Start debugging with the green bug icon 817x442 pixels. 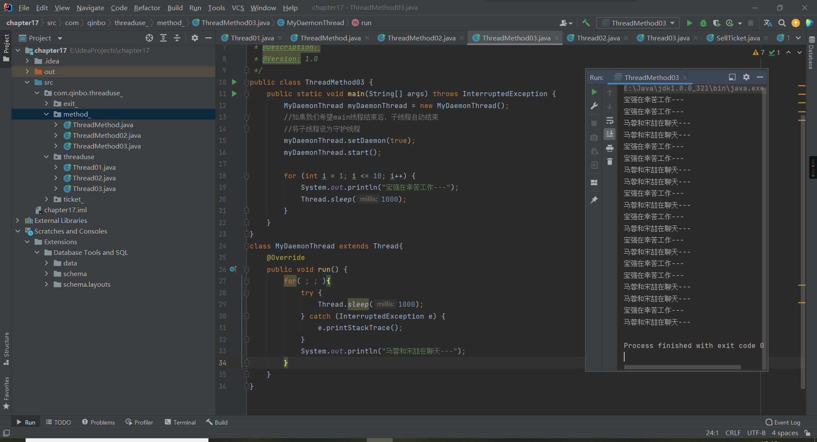click(x=703, y=23)
